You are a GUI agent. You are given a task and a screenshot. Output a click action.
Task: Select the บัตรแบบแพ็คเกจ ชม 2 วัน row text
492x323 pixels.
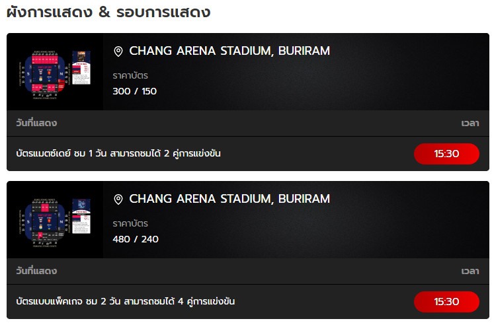[125, 301]
